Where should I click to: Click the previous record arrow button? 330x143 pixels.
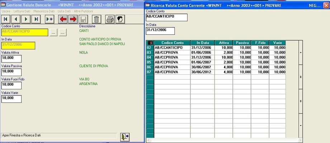tap(16, 19)
